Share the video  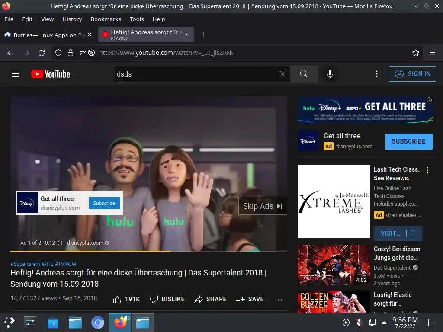211,299
